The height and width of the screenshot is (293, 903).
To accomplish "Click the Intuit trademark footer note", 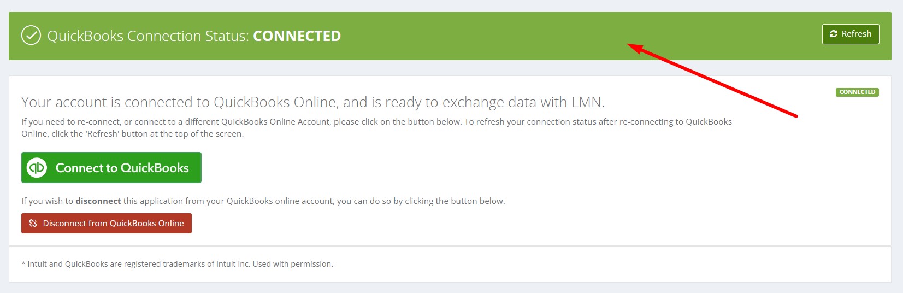I will coord(177,264).
